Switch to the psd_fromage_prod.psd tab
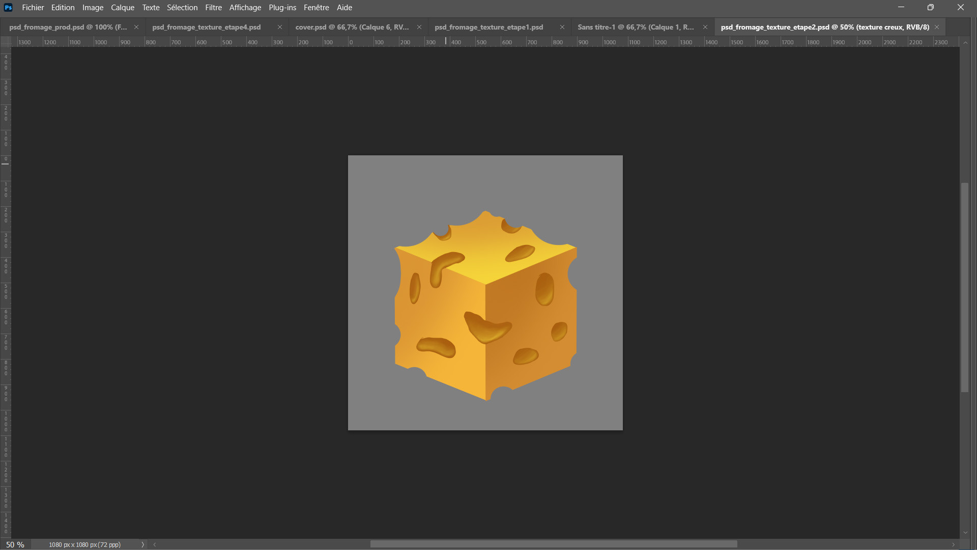The width and height of the screenshot is (977, 550). tap(68, 27)
